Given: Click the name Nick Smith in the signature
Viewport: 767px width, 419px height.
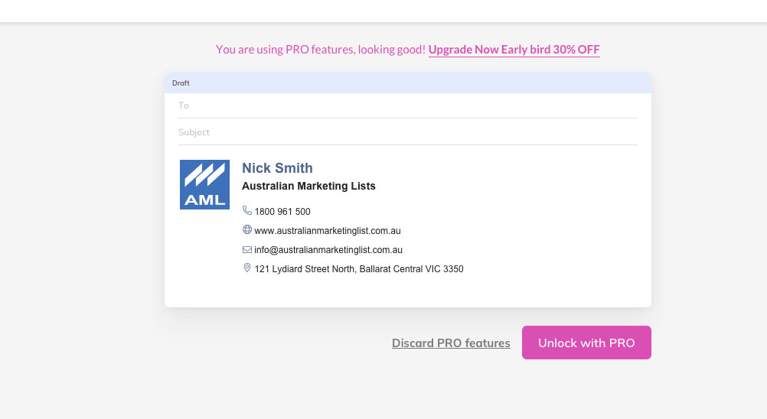Looking at the screenshot, I should pos(277,168).
